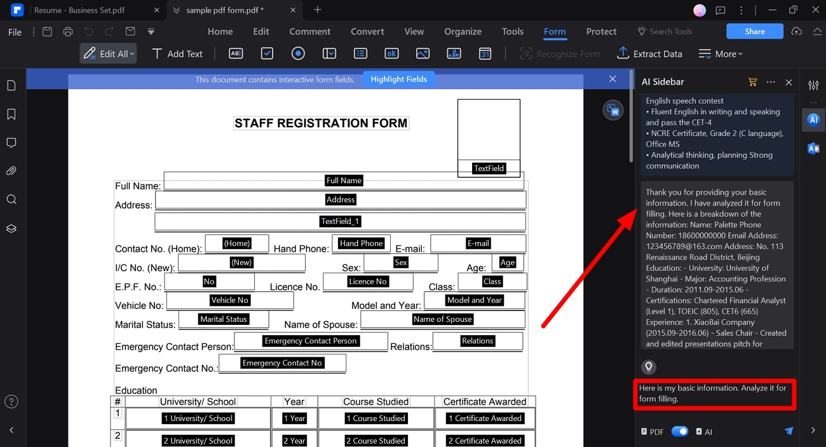Click the Redo arrow icon
The height and width of the screenshot is (447, 826).
click(x=109, y=32)
